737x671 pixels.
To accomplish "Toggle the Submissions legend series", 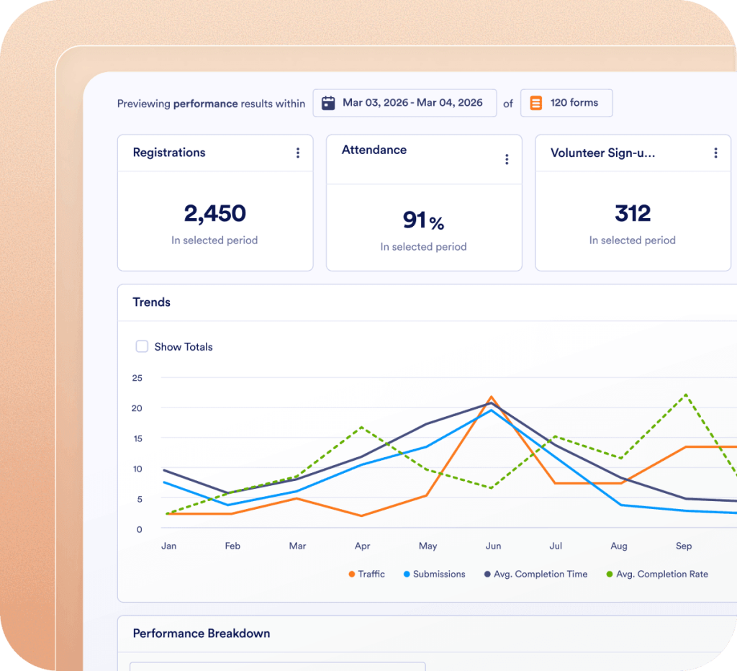I will [434, 574].
